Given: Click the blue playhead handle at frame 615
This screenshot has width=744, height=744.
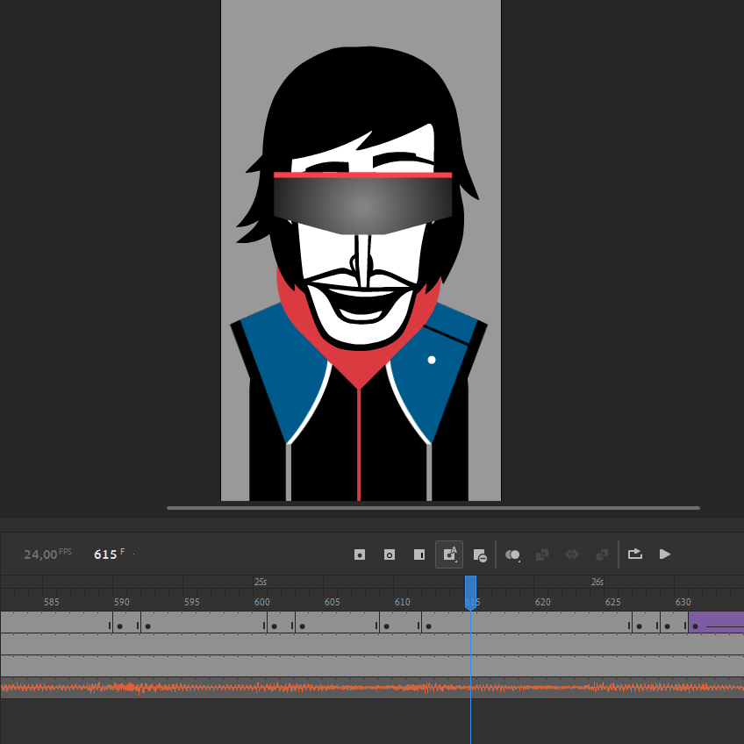Looking at the screenshot, I should tap(470, 590).
